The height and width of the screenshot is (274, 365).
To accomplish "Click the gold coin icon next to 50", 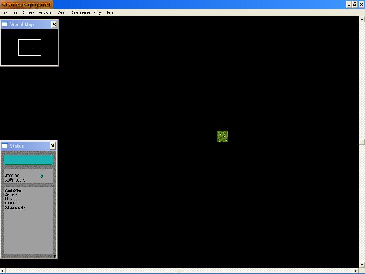I will click(11, 180).
